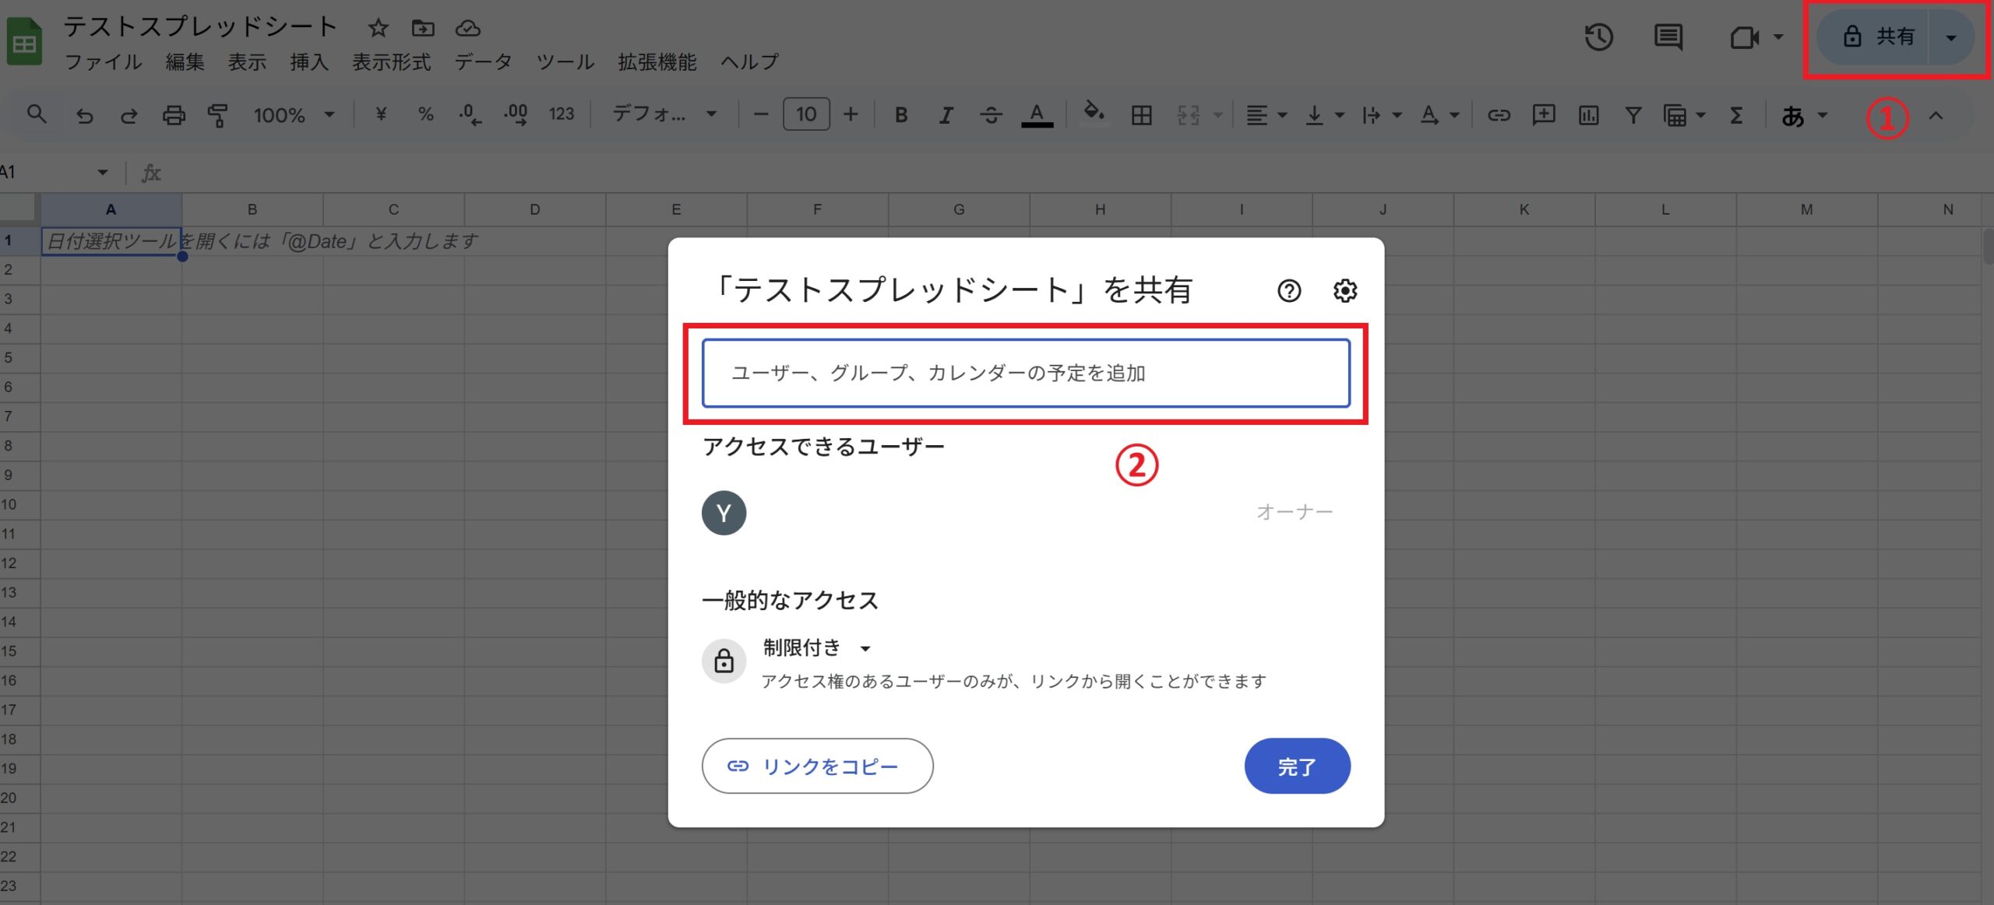Open the comments panel icon
This screenshot has width=1994, height=905.
1668,37
